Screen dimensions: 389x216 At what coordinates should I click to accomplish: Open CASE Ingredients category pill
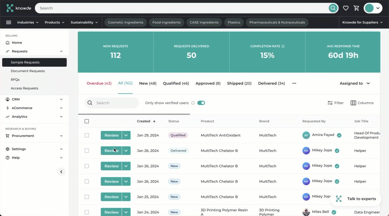tap(204, 22)
